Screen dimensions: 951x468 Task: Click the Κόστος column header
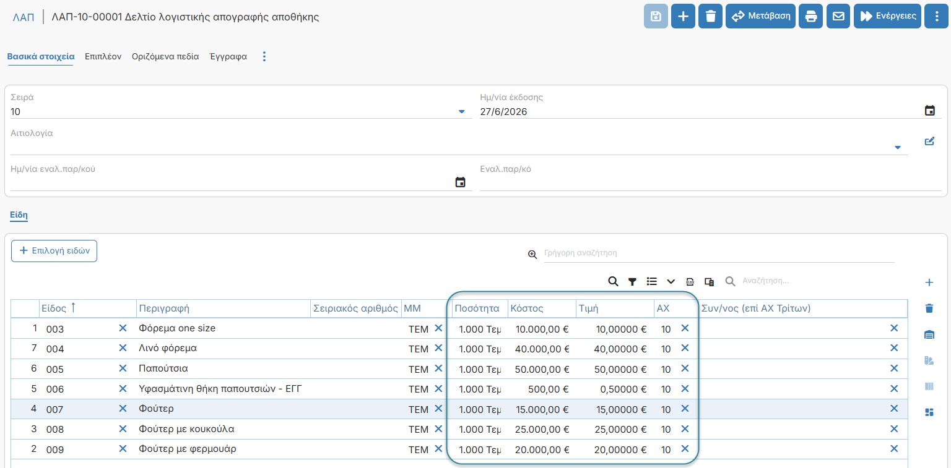[542, 308]
